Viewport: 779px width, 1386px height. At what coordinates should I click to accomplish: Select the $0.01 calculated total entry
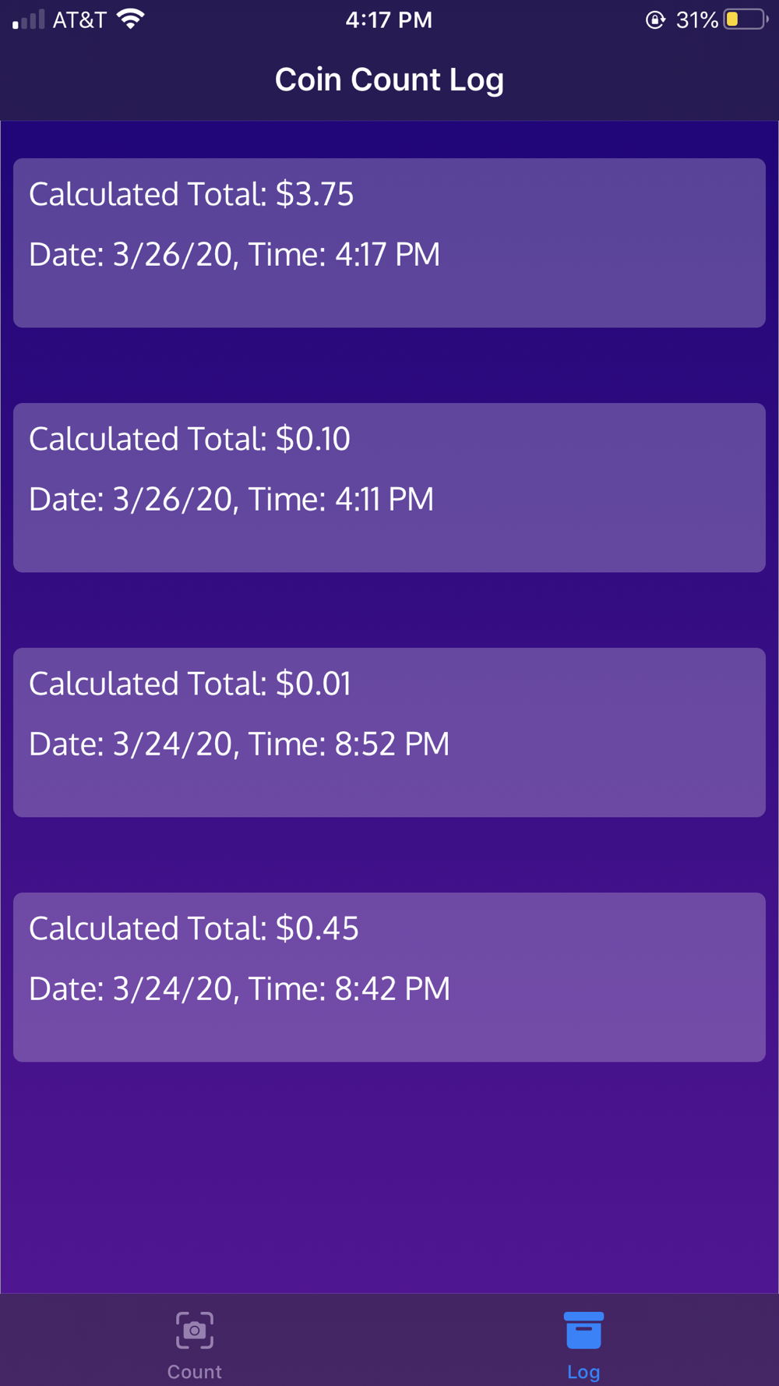[389, 732]
